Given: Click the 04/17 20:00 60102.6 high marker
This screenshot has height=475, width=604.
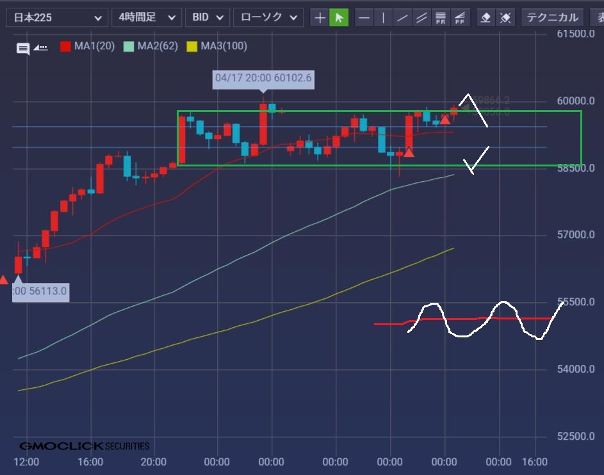Looking at the screenshot, I should [263, 78].
